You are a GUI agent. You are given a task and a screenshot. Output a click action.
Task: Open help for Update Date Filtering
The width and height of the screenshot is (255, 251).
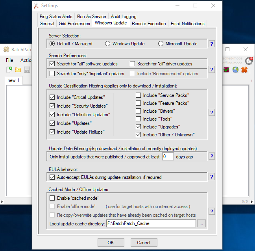(x=212, y=156)
